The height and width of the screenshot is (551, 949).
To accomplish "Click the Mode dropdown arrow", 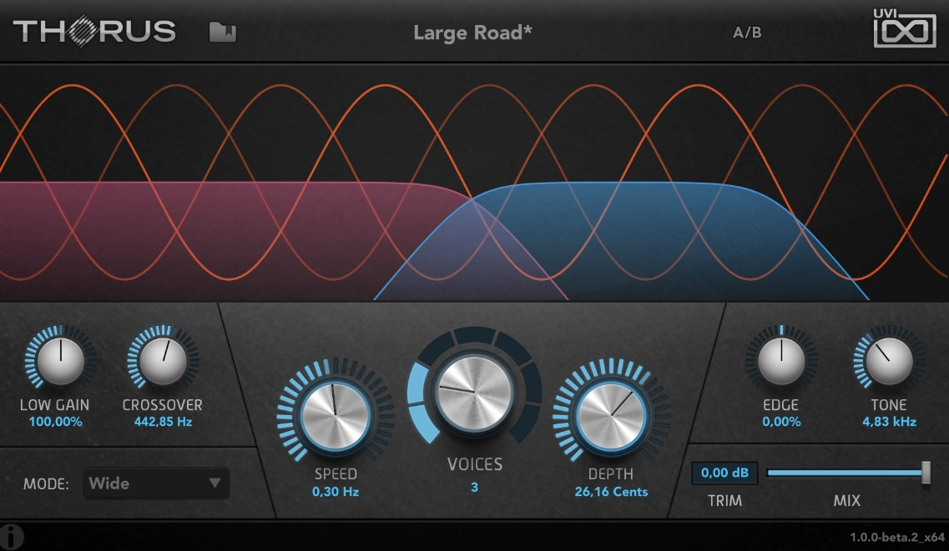I will point(215,483).
